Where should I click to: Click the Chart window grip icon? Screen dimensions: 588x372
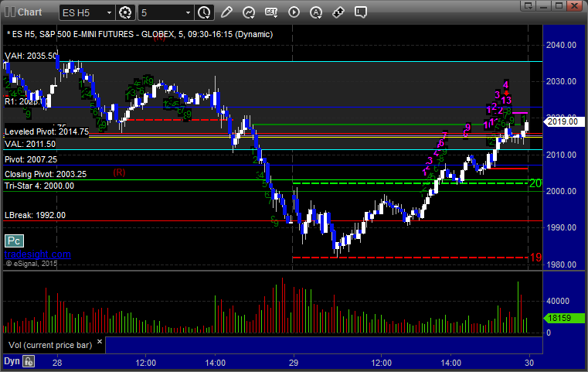point(10,12)
